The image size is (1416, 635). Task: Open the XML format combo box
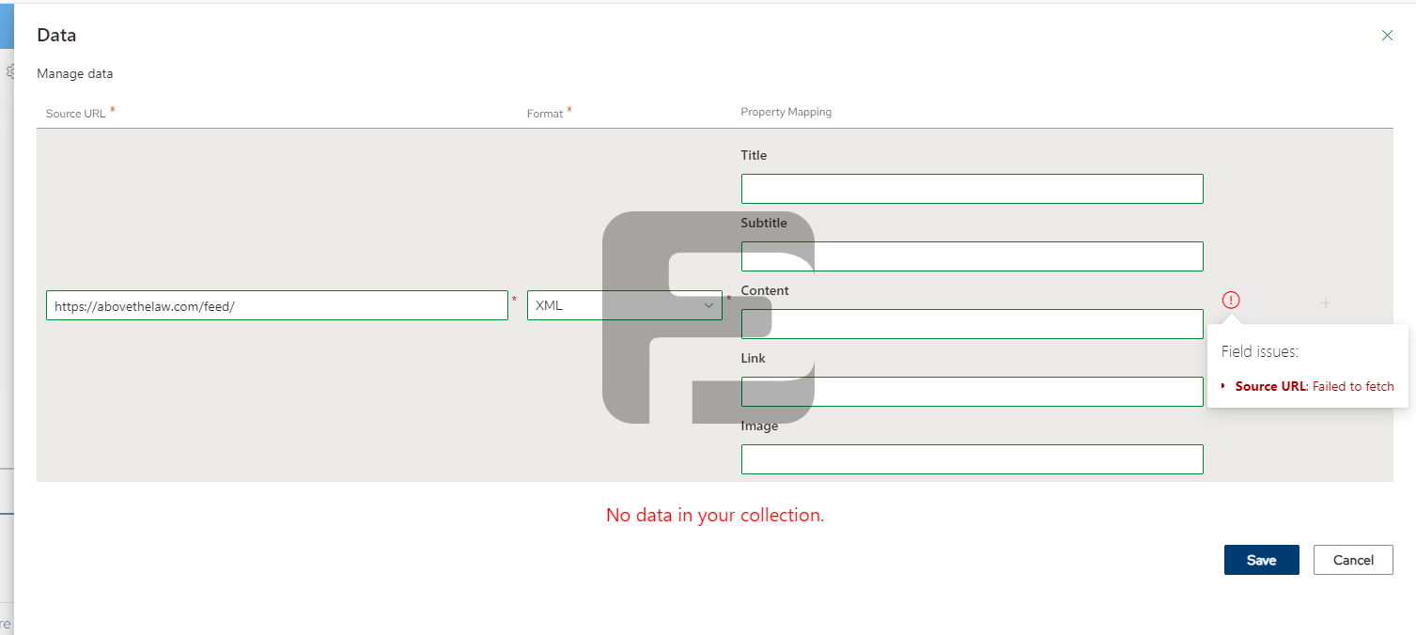pyautogui.click(x=611, y=305)
